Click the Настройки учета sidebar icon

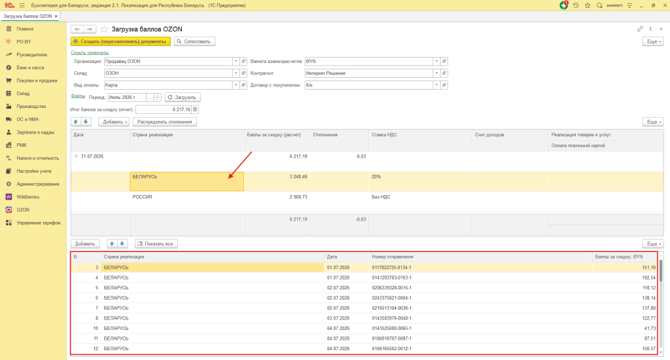pyautogui.click(x=9, y=171)
